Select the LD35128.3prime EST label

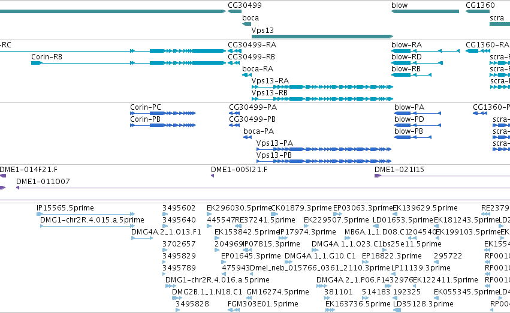423,304
